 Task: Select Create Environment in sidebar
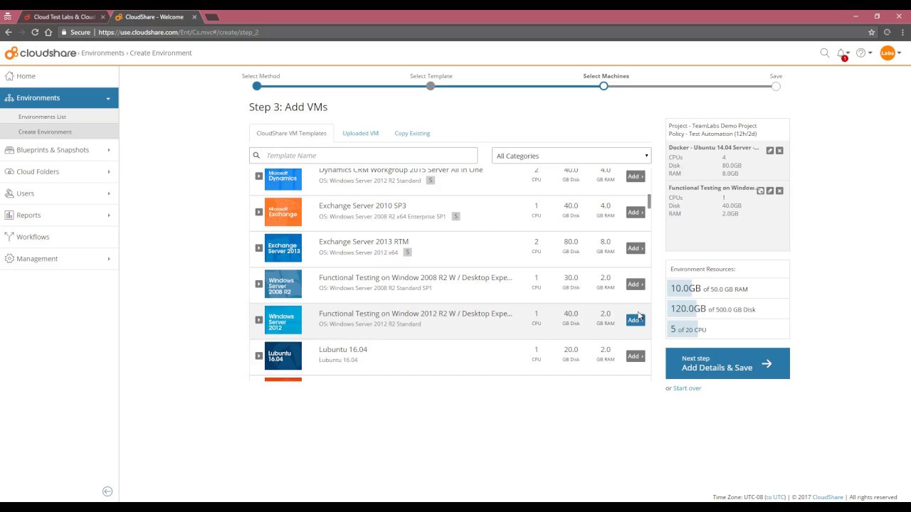coord(59,132)
